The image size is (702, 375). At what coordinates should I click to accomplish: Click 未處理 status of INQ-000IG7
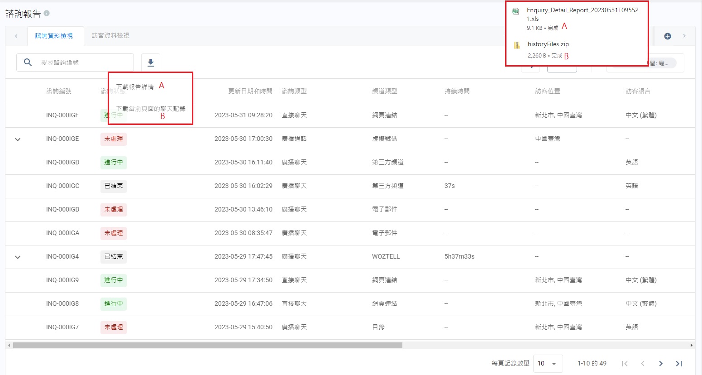pos(114,327)
